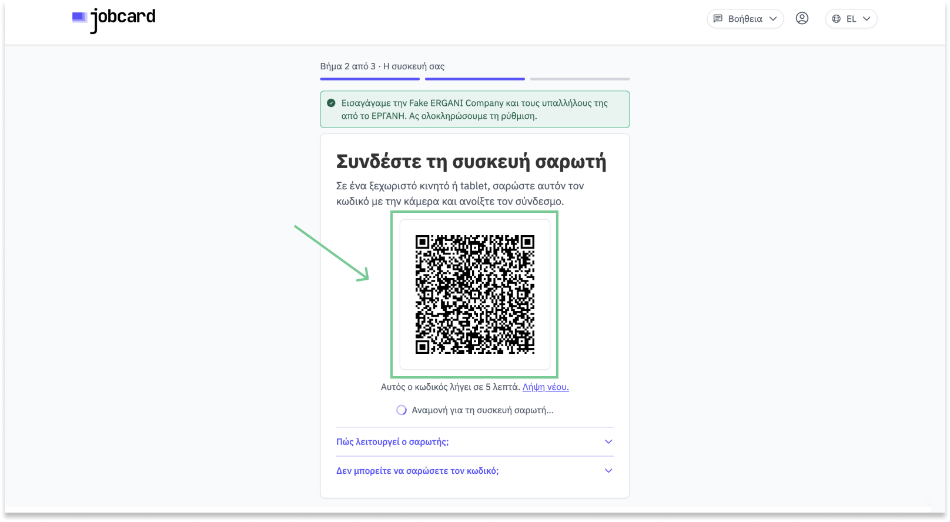Viewport: 950px width, 522px height.
Task: Click text Βήμα 2 από 3 · Η συσκευή σας
Action: point(382,66)
